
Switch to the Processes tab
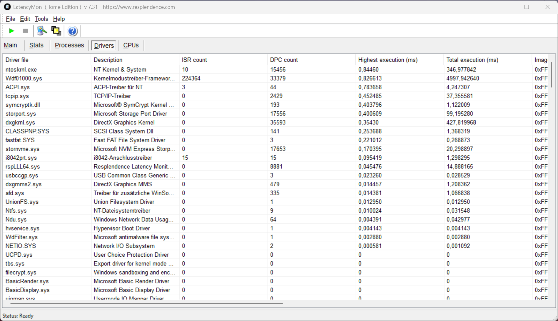69,45
